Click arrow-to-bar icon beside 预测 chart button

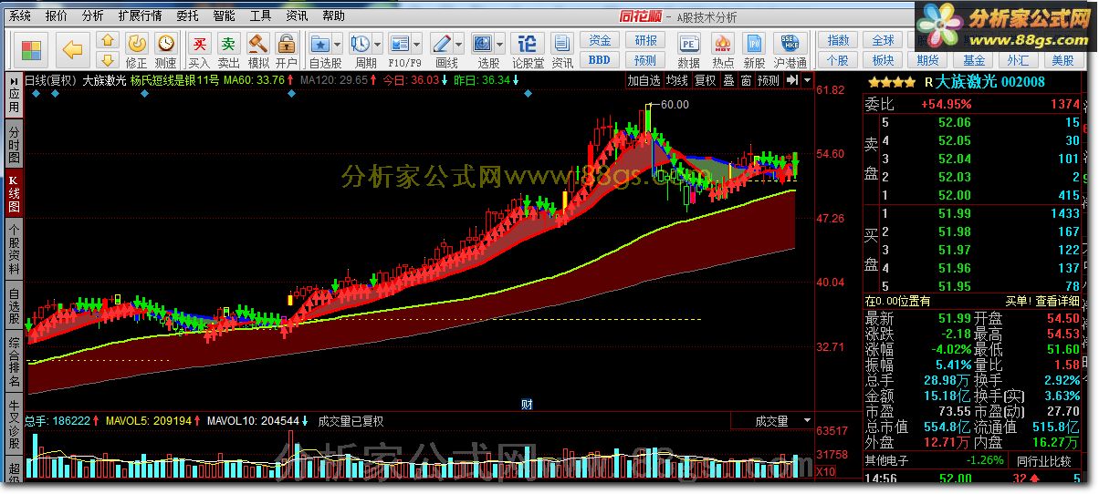[x=792, y=80]
